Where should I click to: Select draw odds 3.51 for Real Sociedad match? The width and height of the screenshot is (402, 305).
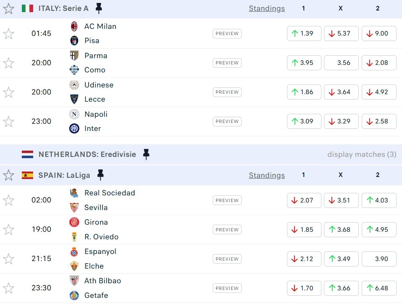coord(341,200)
